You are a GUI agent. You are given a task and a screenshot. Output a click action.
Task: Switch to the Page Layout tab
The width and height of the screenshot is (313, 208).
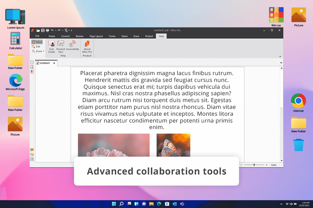coord(96,36)
